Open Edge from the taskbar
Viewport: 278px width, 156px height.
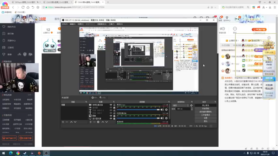click(11, 153)
